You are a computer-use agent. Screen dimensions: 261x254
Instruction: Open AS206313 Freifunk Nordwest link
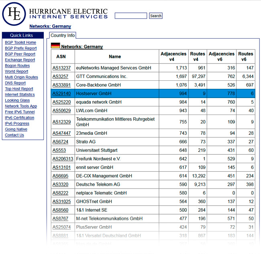click(x=63, y=159)
